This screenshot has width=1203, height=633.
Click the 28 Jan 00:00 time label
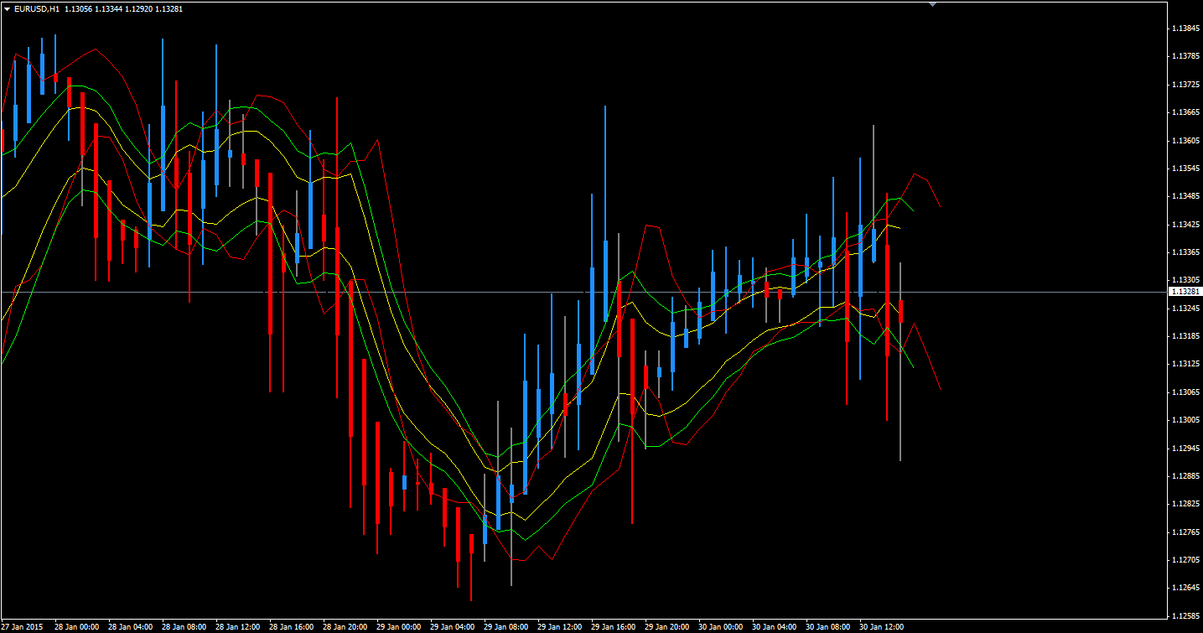(76, 626)
